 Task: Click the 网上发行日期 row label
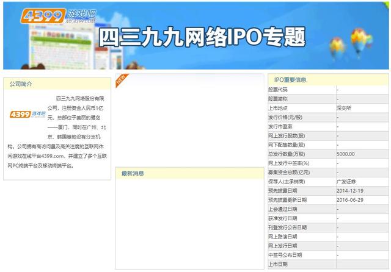283,246
